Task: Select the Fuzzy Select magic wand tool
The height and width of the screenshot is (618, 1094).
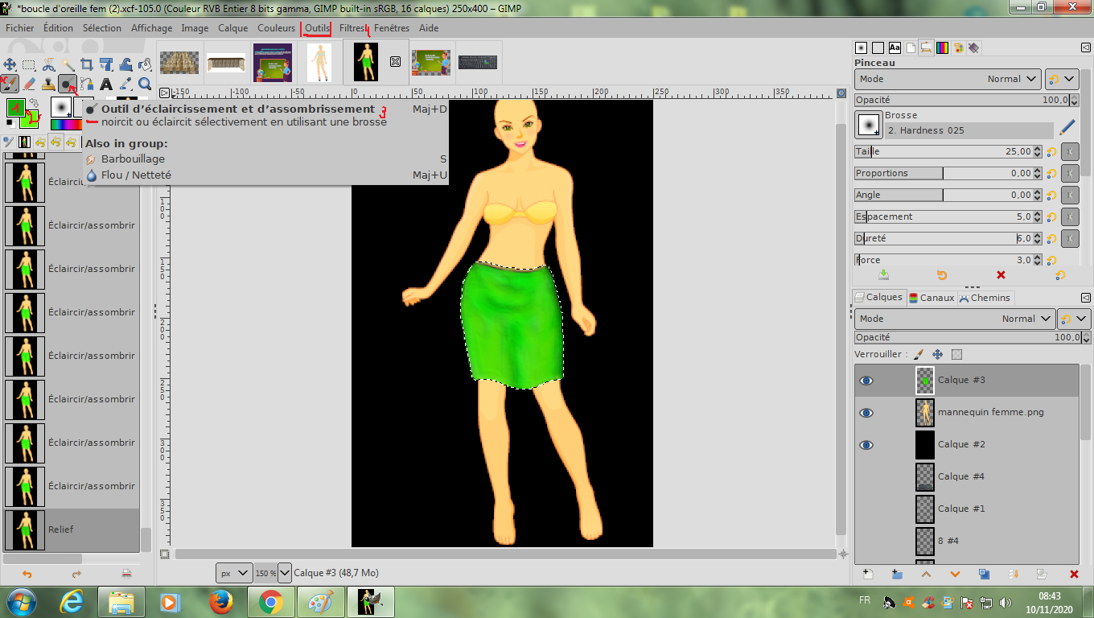Action: tap(68, 64)
